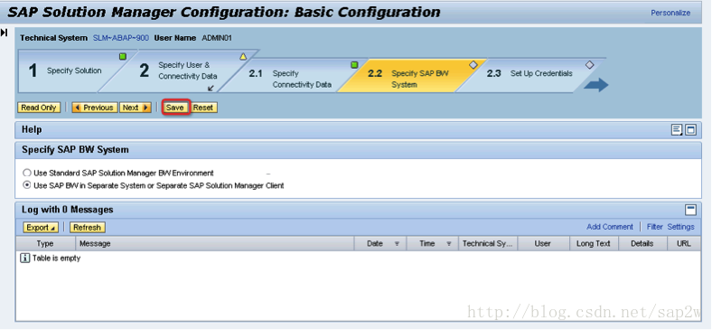Open the Personalize link

point(670,13)
